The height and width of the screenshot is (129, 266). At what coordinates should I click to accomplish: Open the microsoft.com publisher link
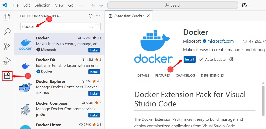tap(220, 41)
